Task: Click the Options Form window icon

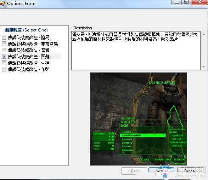Action: (2, 4)
